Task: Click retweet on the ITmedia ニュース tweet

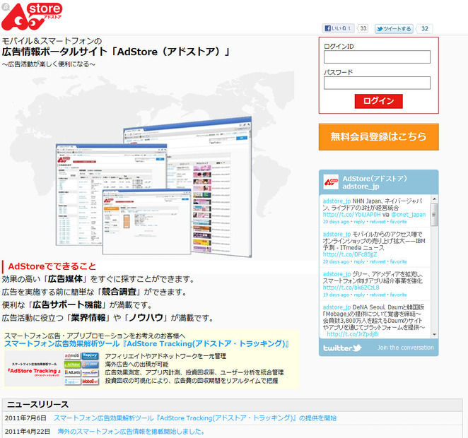Action: pos(378,262)
